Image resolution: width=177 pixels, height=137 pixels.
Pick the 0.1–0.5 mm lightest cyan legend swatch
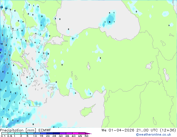5,133
